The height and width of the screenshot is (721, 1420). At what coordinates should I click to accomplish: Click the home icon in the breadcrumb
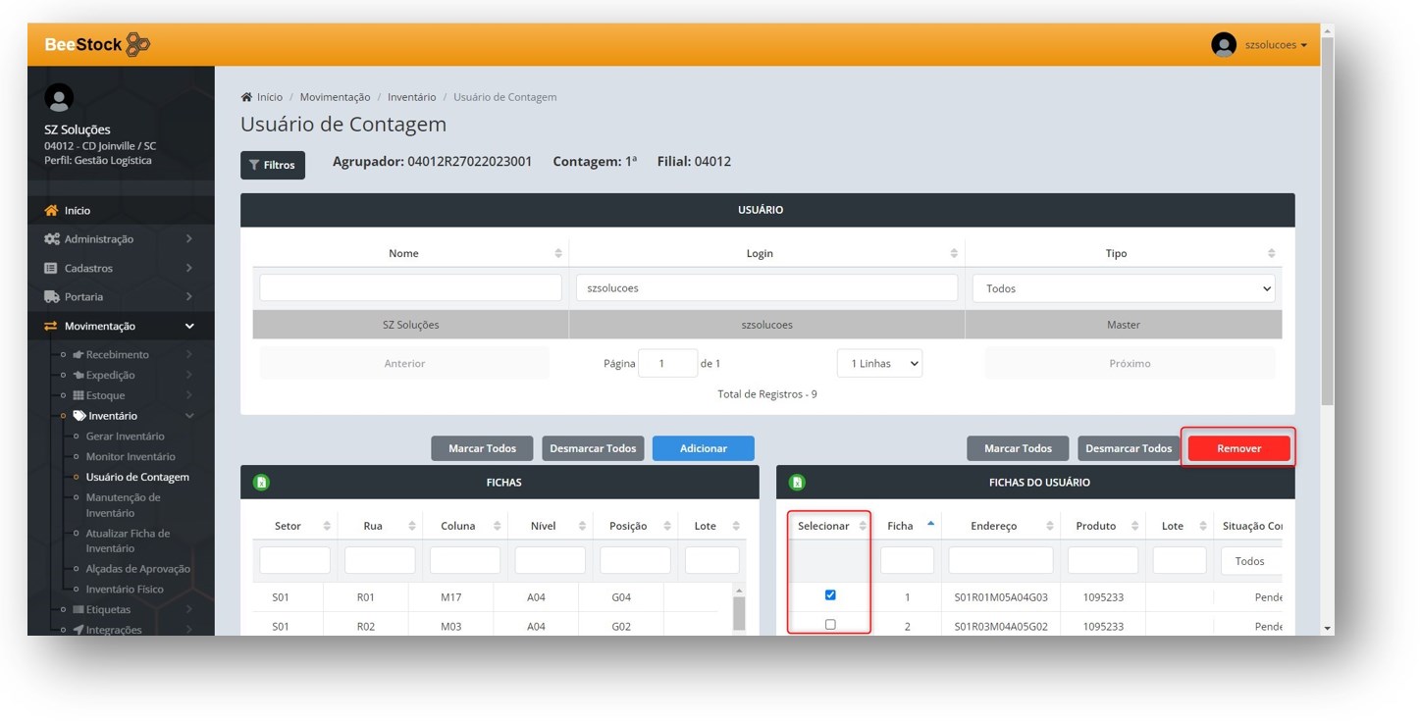coord(246,97)
